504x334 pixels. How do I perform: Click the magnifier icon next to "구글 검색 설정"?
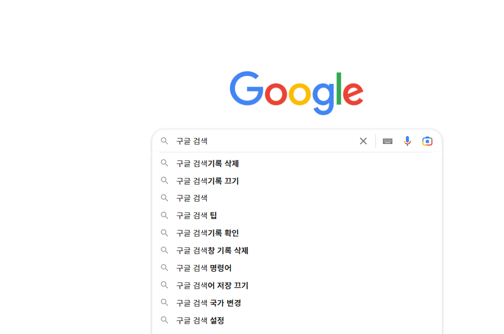tap(165, 320)
